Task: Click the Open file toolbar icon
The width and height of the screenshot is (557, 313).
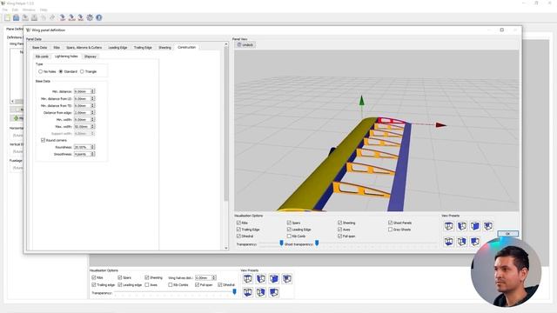Action: (17, 17)
